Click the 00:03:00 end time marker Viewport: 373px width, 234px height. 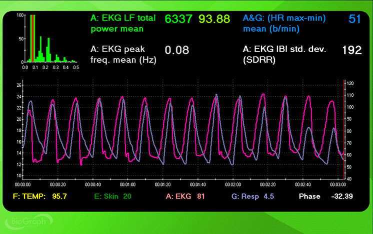coord(337,184)
